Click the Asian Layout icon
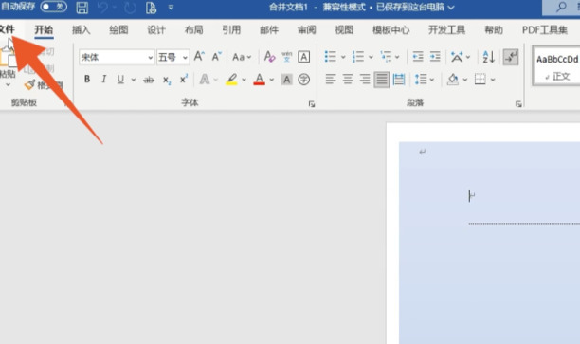580x344 pixels. tap(457, 57)
